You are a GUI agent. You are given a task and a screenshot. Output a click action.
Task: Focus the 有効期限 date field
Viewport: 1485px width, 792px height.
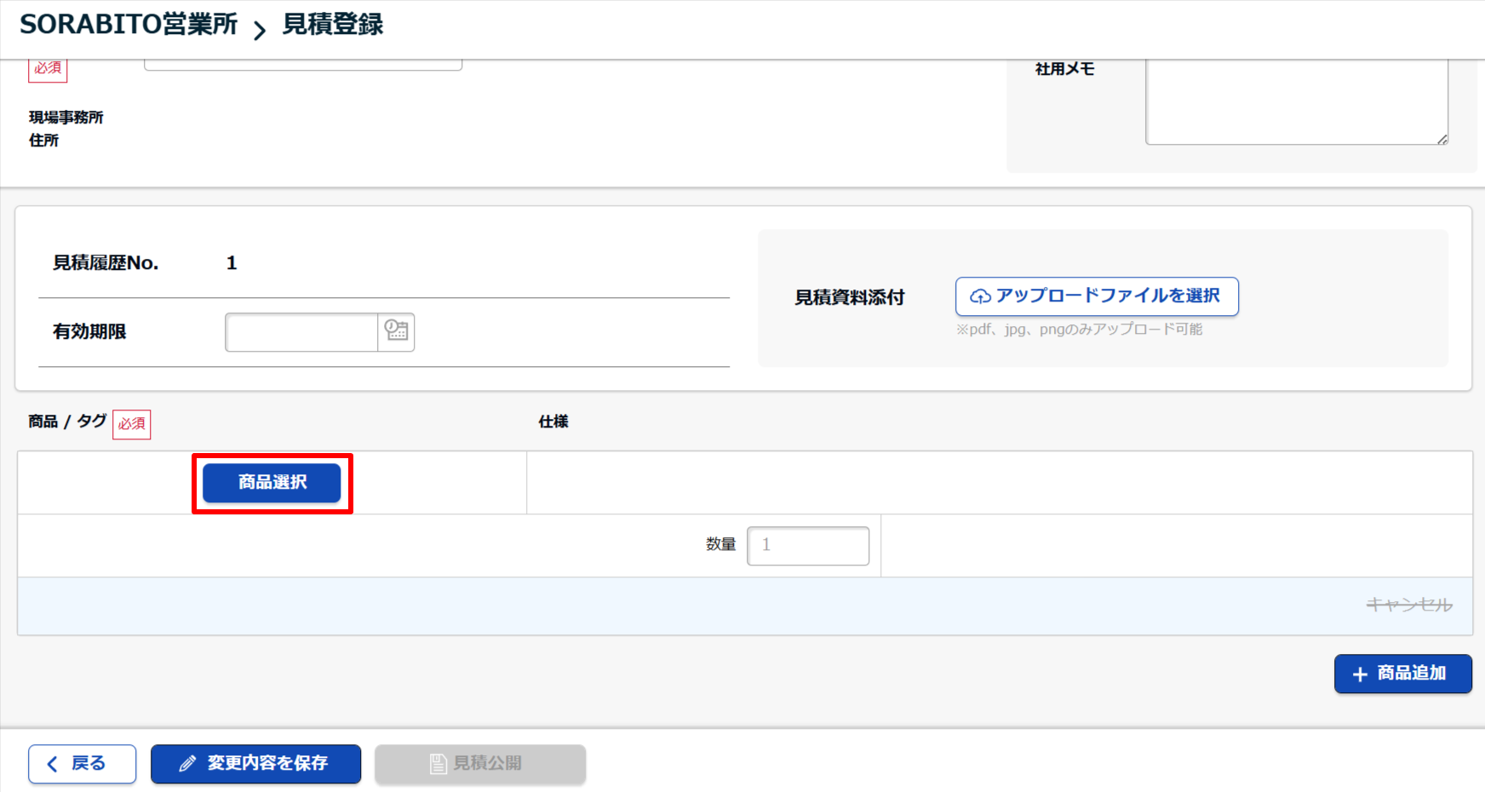[301, 332]
